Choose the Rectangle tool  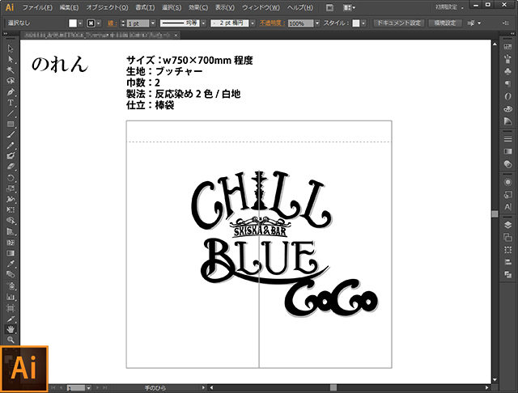tap(11, 124)
